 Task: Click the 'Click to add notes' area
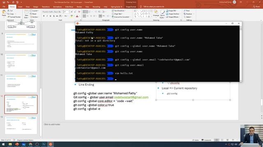pyautogui.click(x=52, y=125)
